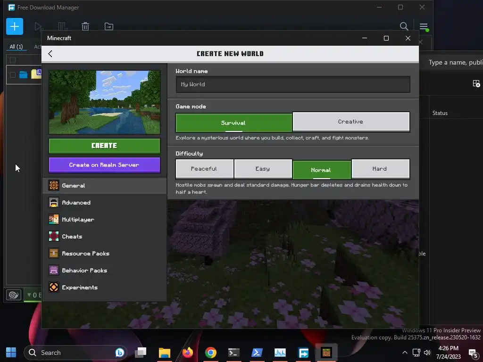The height and width of the screenshot is (362, 483).
Task: Open the notification center icon
Action: tap(474, 353)
